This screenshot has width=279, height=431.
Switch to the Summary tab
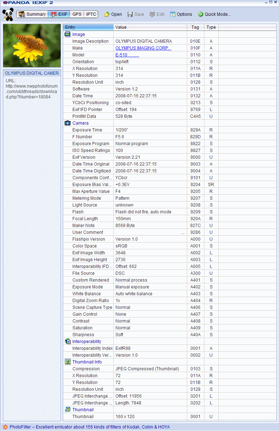(32, 14)
